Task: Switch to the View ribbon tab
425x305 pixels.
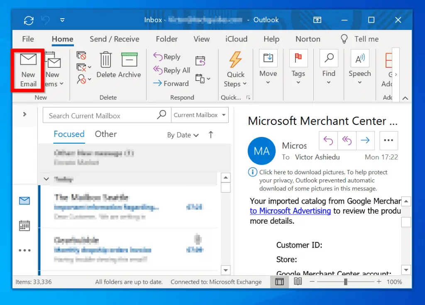Action: [201, 39]
